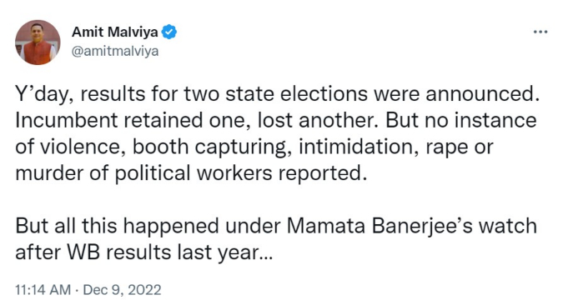The width and height of the screenshot is (563, 305).
Task: Click the word 'Incumbent' in the tweet
Action: click(x=67, y=120)
